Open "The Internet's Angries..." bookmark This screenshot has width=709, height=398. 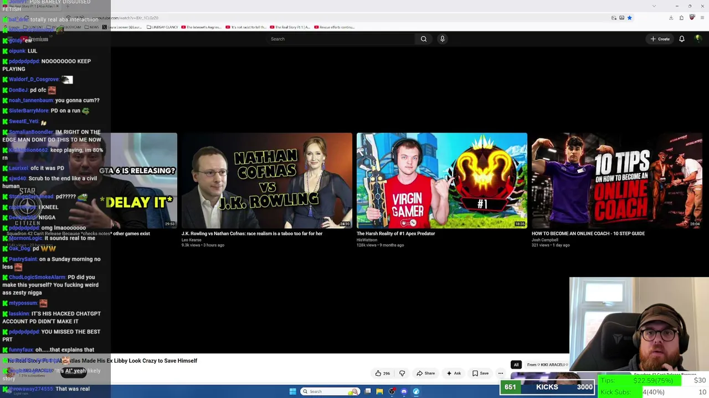coord(202,27)
